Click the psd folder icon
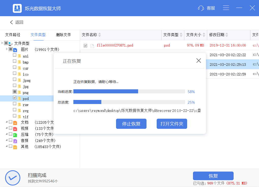Image resolution: width=259 pixels, height=187 pixels. click(x=19, y=99)
